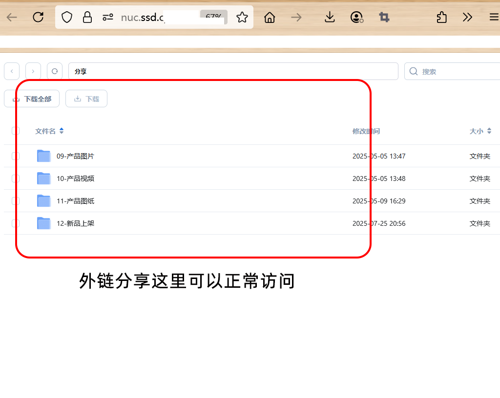
Task: Bookmark this page with the star icon
Action: click(x=242, y=17)
